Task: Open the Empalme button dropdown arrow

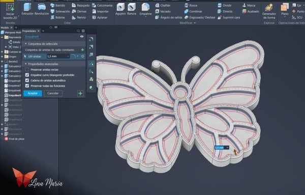Action: click(145, 17)
